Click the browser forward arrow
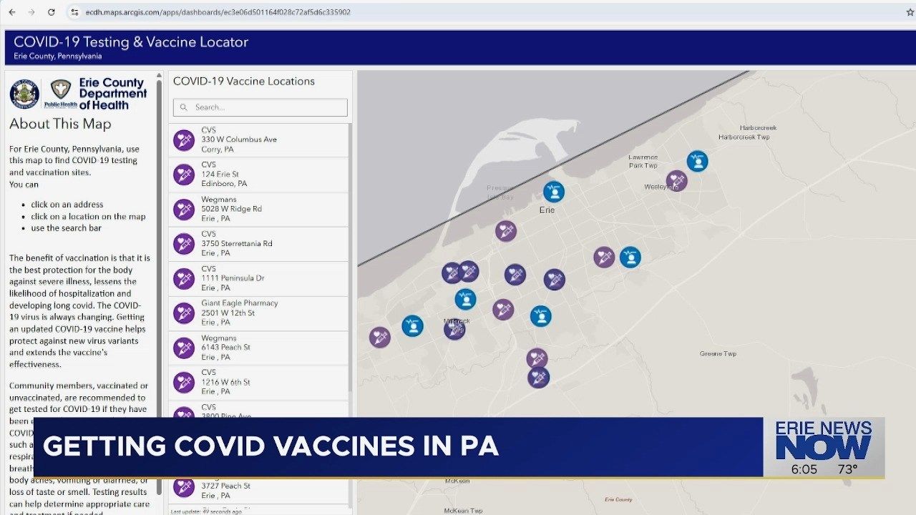The width and height of the screenshot is (916, 515). point(31,12)
